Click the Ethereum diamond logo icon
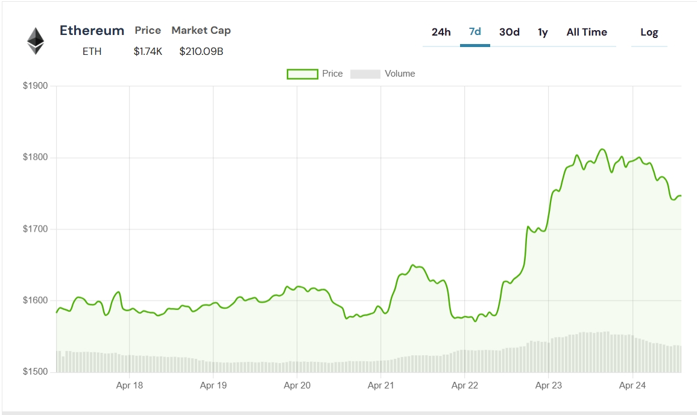The width and height of the screenshot is (697, 415). 36,41
